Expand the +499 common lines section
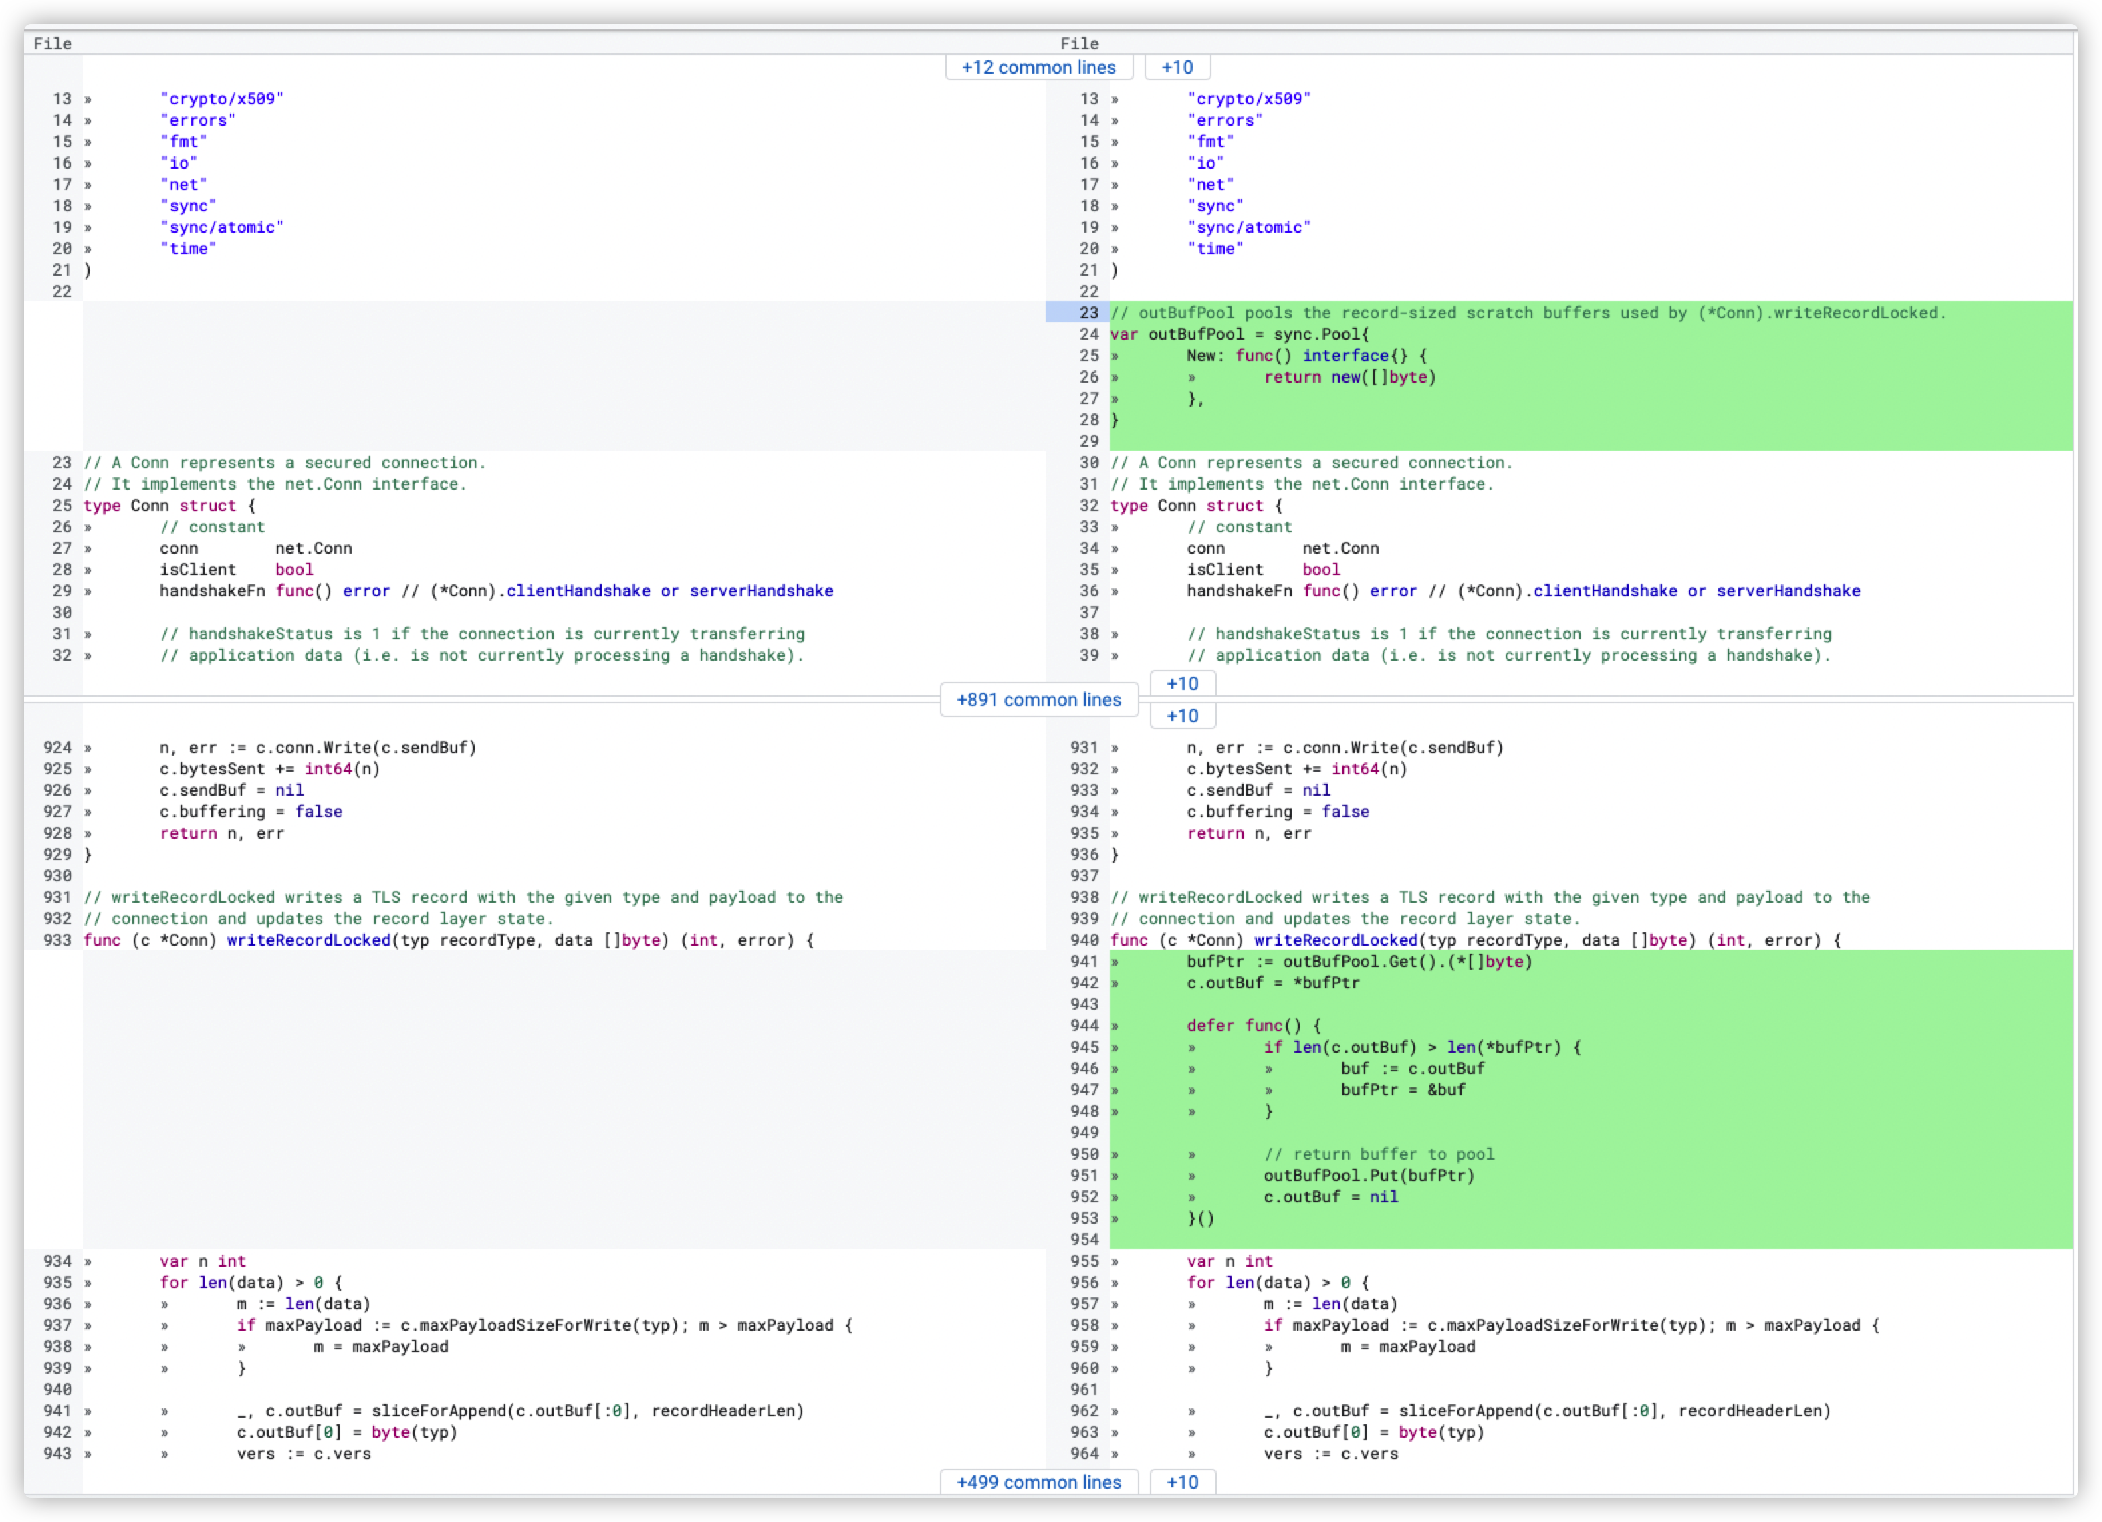This screenshot has height=1522, width=2102. click(1038, 1481)
